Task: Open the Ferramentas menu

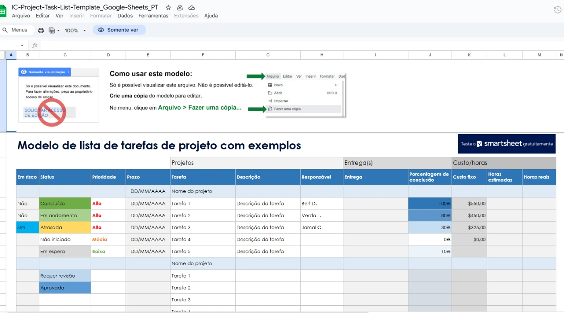Action: coord(153,16)
